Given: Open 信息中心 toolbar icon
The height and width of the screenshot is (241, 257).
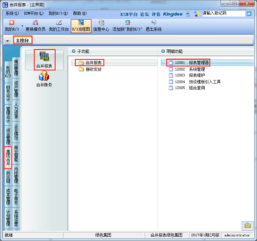Looking at the screenshot, I should click(x=101, y=26).
